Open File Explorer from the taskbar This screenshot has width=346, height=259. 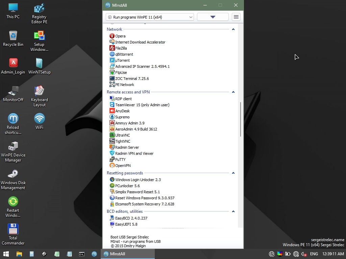[19, 254]
